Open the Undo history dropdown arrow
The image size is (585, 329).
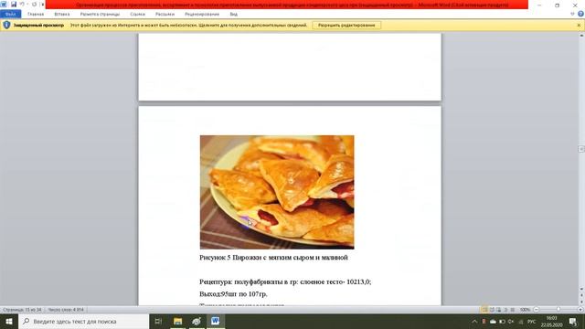(x=27, y=5)
